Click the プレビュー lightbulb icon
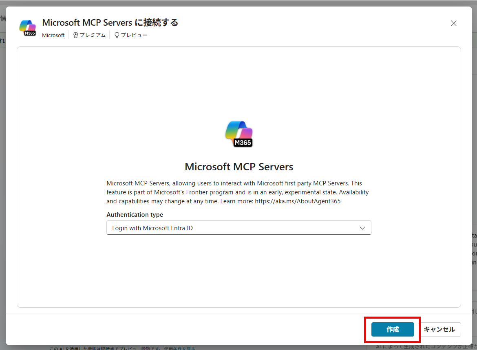This screenshot has width=477, height=350. tap(117, 35)
